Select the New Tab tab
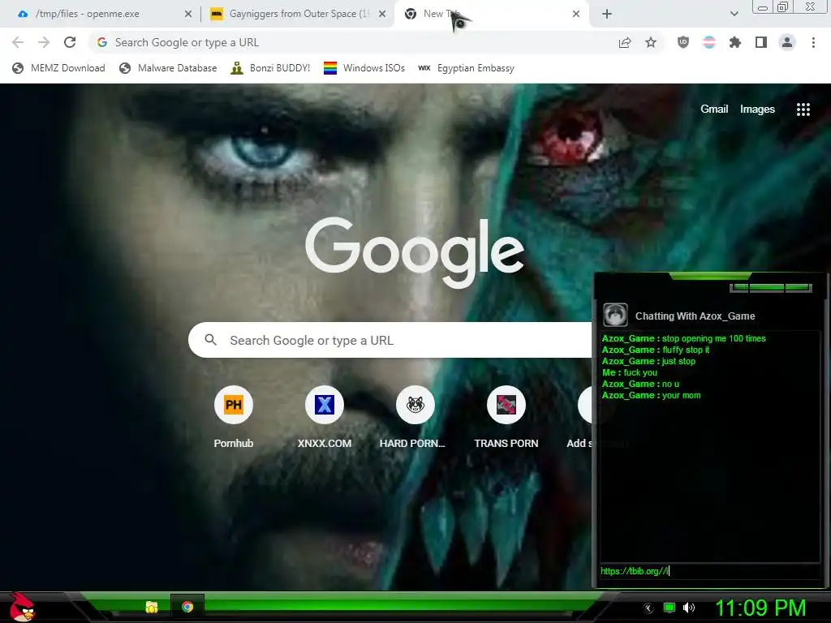The height and width of the screenshot is (623, 831). click(x=491, y=14)
